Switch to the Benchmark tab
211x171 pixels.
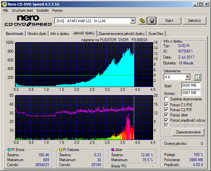coord(14,34)
